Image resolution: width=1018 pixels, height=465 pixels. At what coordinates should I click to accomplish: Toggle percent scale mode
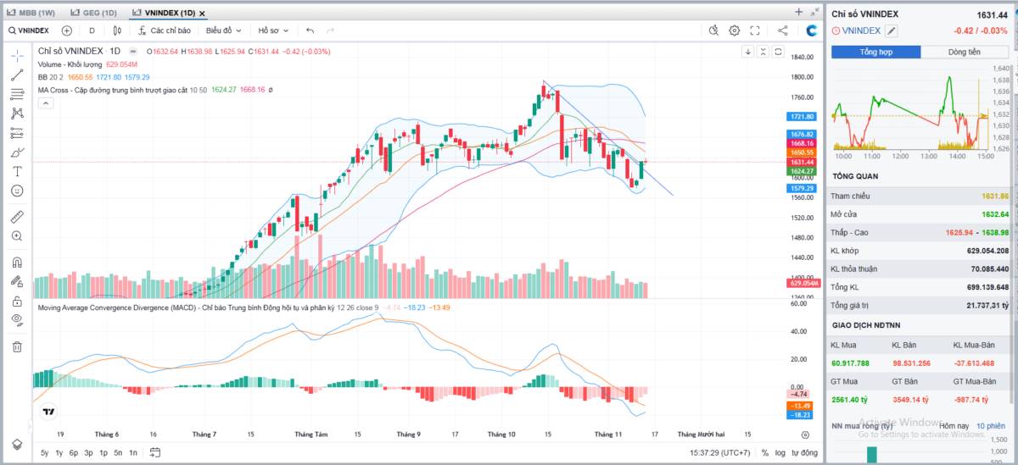(764, 452)
